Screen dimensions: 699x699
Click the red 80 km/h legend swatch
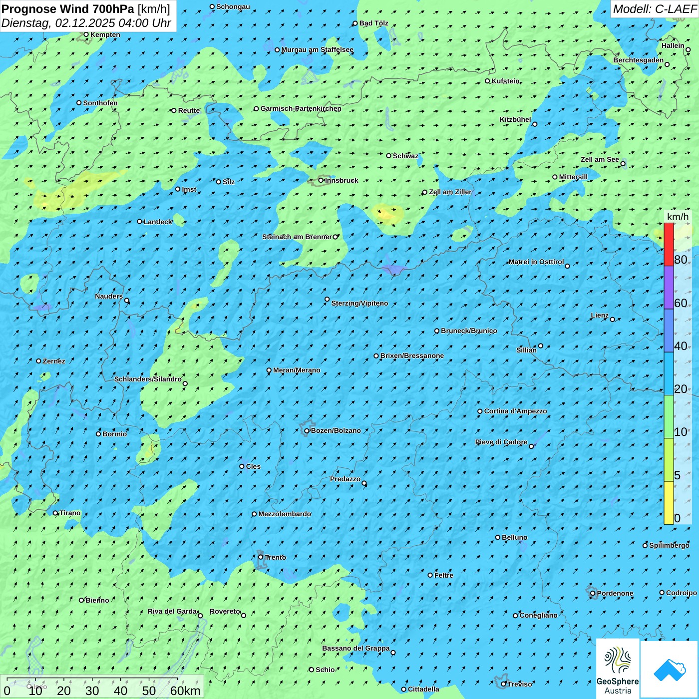coord(669,245)
